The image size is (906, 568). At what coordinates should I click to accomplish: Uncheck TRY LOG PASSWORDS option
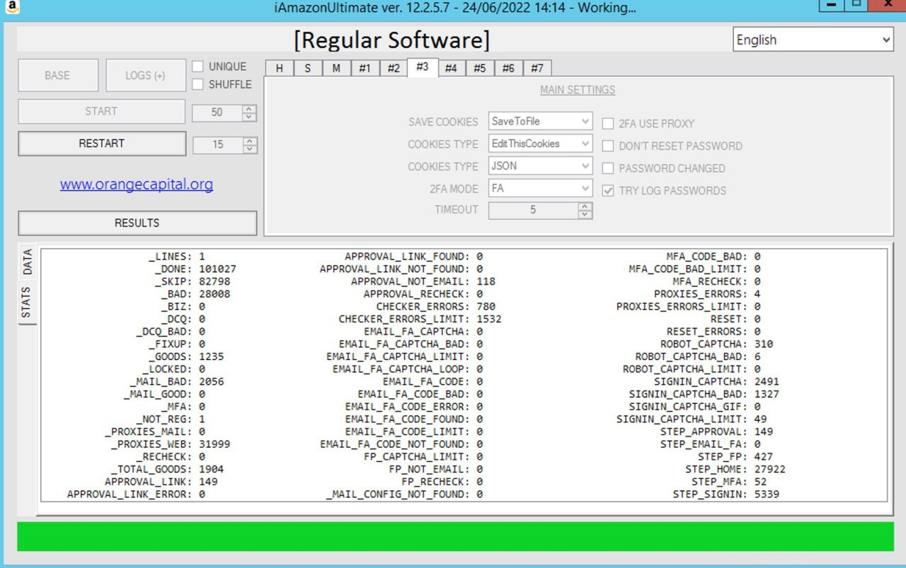608,191
